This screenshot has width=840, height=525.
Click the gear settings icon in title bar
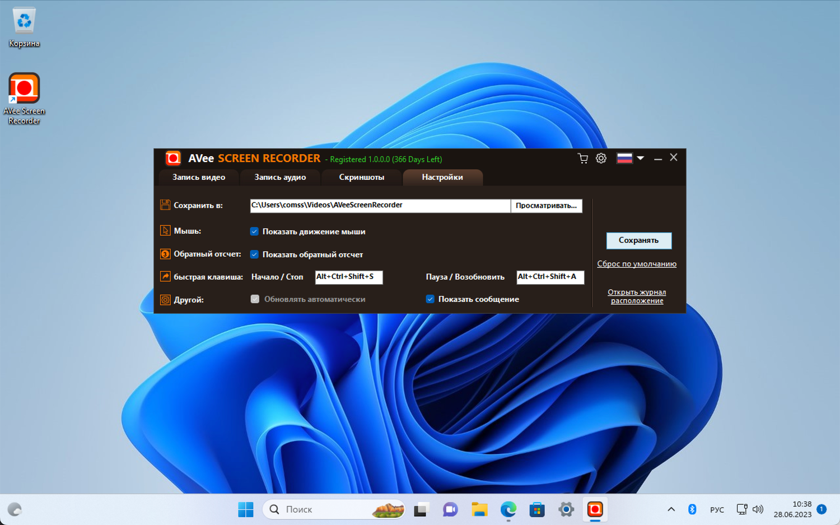601,159
